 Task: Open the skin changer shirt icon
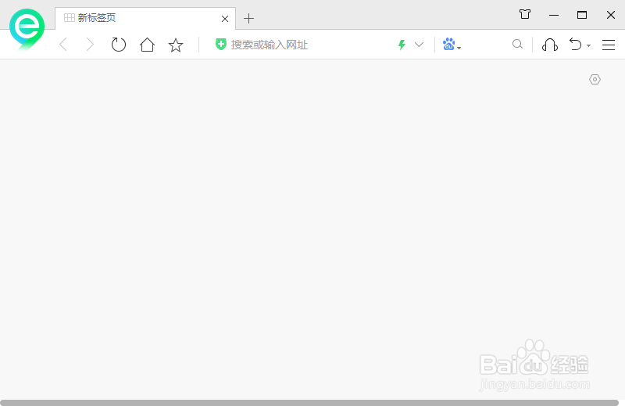click(x=525, y=14)
